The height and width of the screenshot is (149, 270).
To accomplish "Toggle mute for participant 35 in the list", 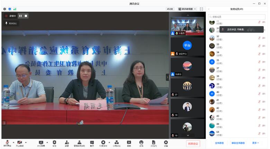I will pos(259,62).
